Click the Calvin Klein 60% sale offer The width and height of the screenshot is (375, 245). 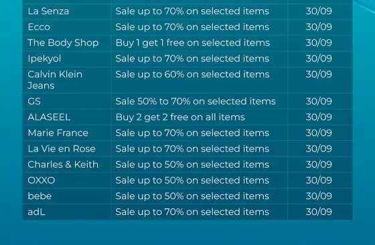tap(193, 74)
